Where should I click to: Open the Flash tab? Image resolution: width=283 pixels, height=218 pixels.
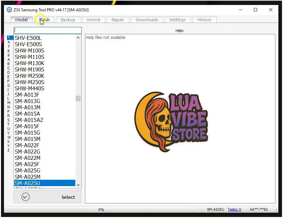[x=44, y=20]
